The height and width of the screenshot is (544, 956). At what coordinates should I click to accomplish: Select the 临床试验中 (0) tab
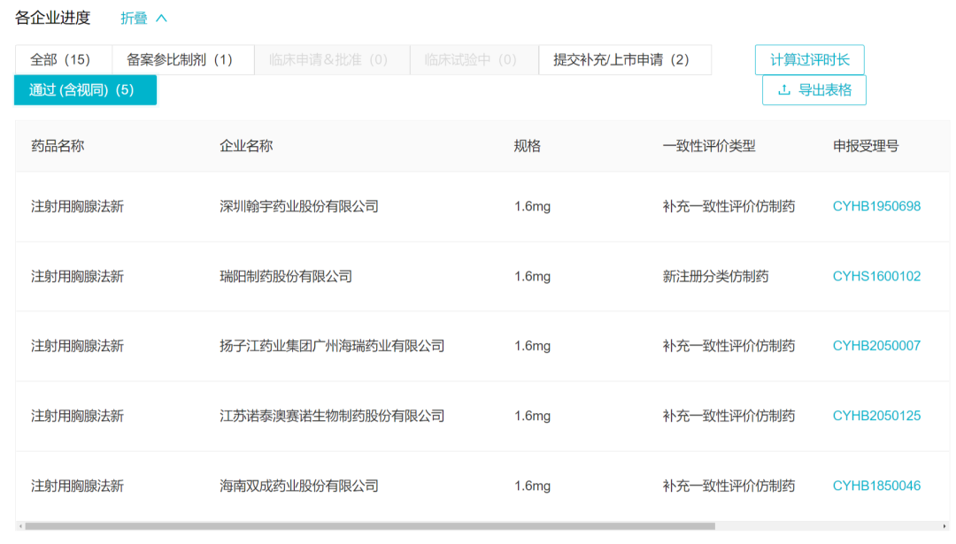[x=474, y=59]
